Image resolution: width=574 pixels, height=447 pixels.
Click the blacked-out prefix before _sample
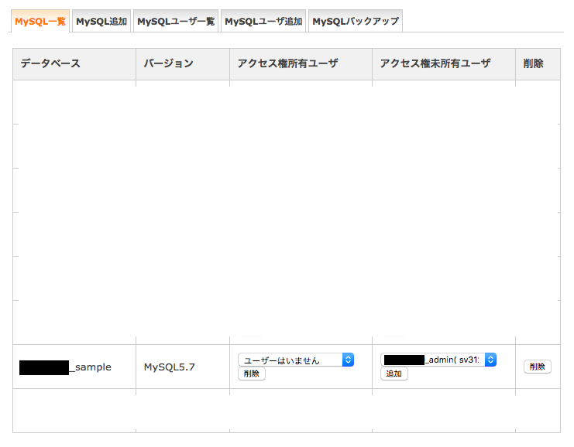click(44, 367)
